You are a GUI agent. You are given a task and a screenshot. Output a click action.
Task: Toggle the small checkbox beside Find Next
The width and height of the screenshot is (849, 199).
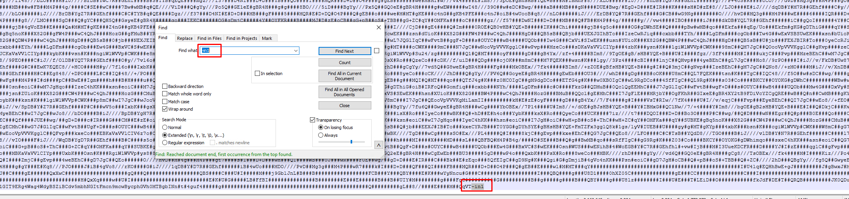[376, 50]
